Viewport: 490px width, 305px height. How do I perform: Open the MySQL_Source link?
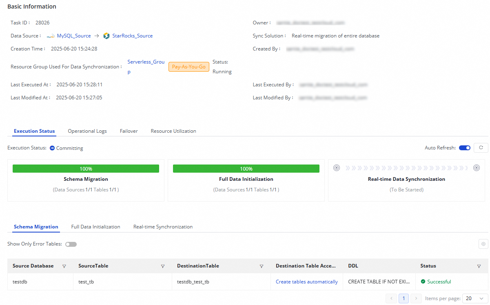click(x=74, y=36)
